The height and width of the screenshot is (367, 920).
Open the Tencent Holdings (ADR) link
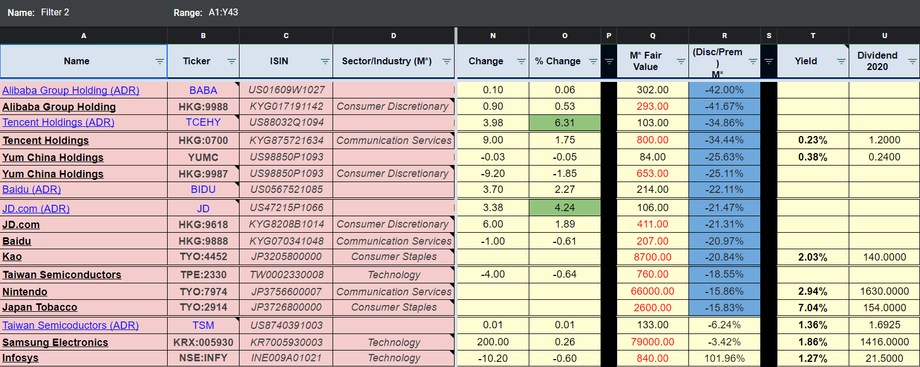[x=58, y=122]
